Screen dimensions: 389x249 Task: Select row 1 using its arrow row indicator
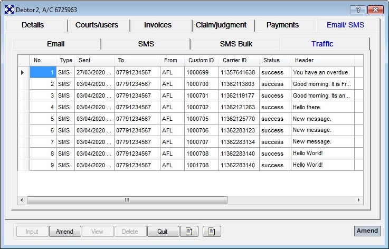pyautogui.click(x=23, y=72)
